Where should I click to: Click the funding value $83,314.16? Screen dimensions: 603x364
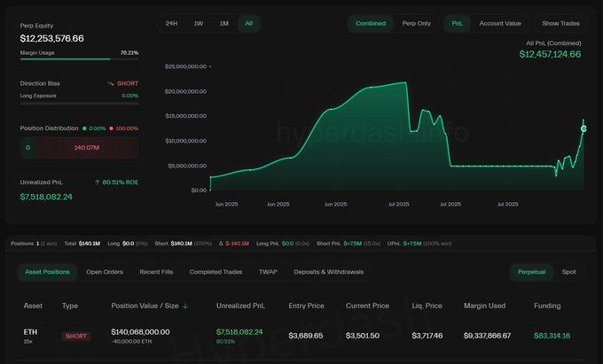[552, 336]
